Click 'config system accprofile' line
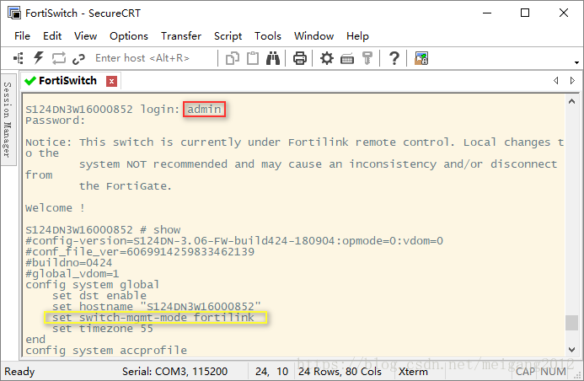Screen dimensions: 584x381 [106, 351]
